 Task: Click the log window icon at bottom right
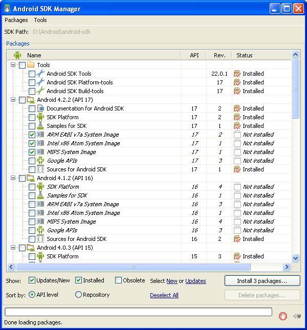pos(297,316)
